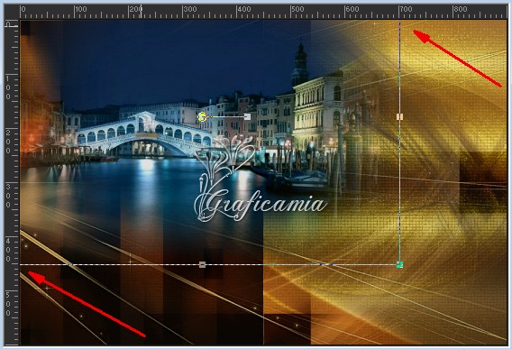The image size is (512, 349).
Task: Click the 800 mark on the horizontal ruler
Action: [460, 9]
